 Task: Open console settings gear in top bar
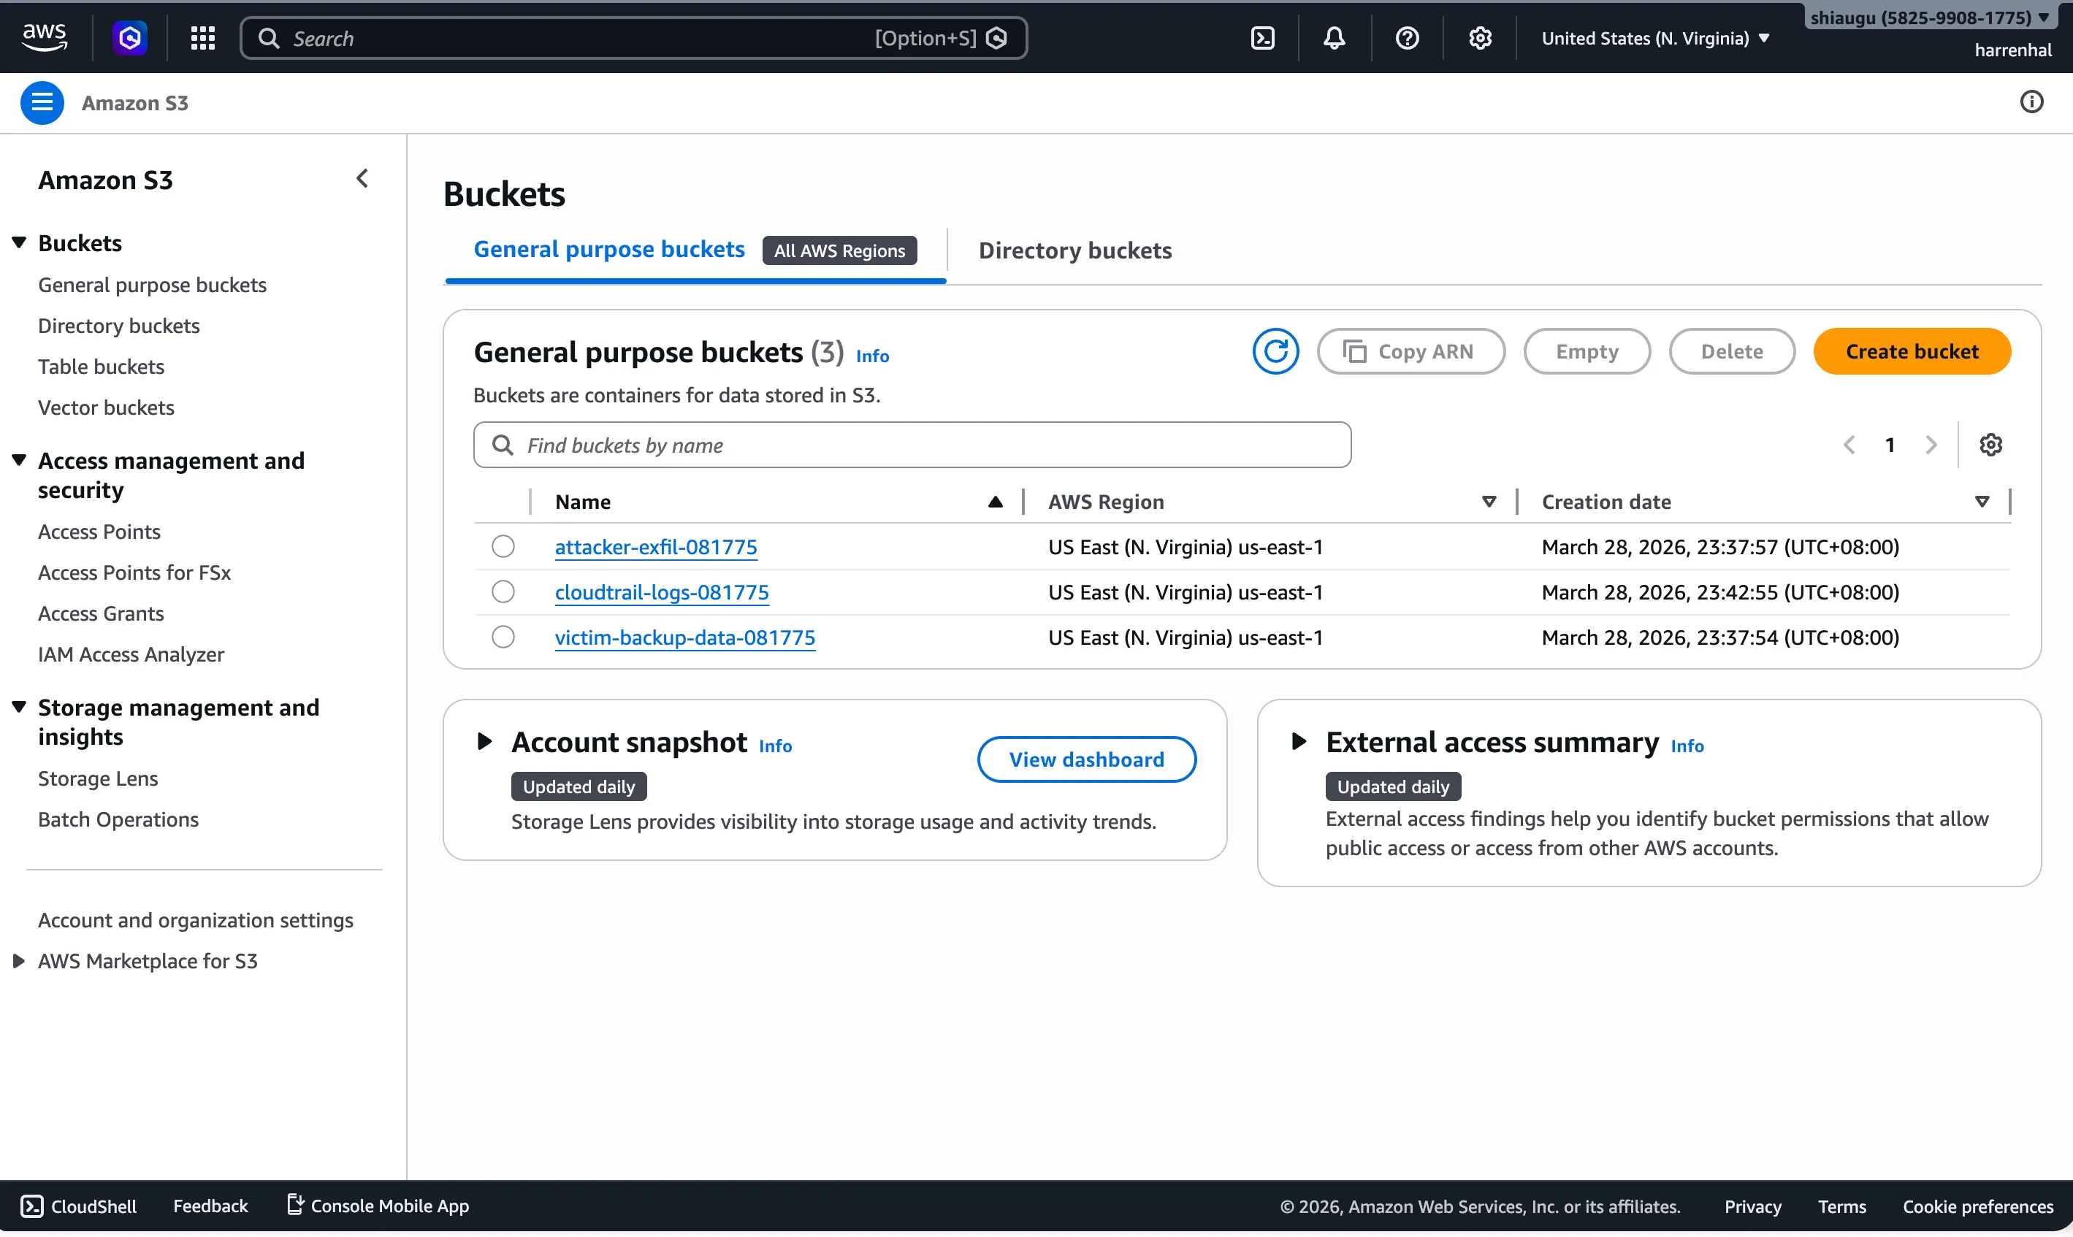pos(1480,37)
